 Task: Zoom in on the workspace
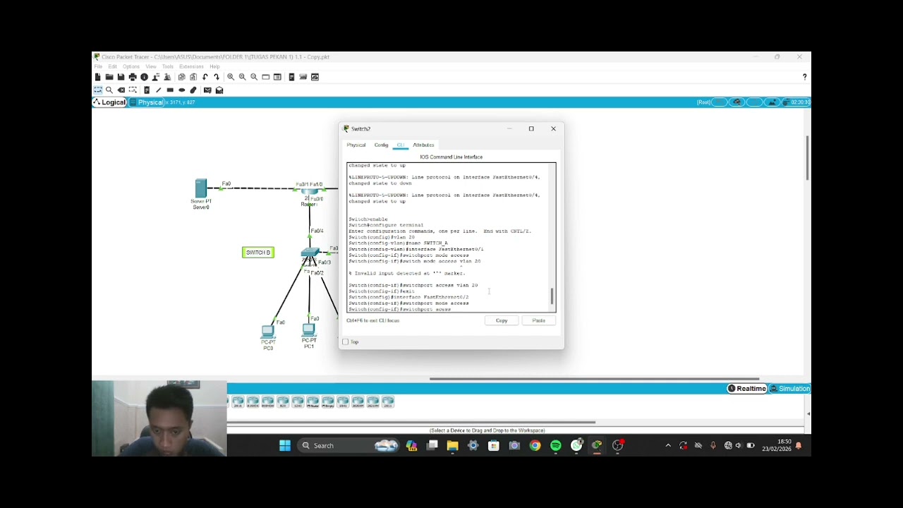pos(231,77)
